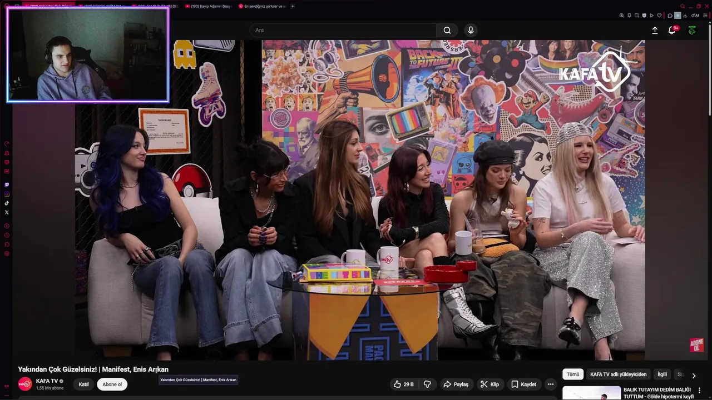Click the heart bookmark toolbar icon
Image resolution: width=712 pixels, height=400 pixels.
[x=659, y=16]
